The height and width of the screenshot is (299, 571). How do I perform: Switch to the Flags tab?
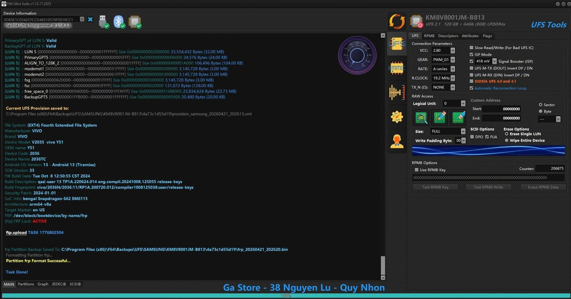tap(487, 36)
